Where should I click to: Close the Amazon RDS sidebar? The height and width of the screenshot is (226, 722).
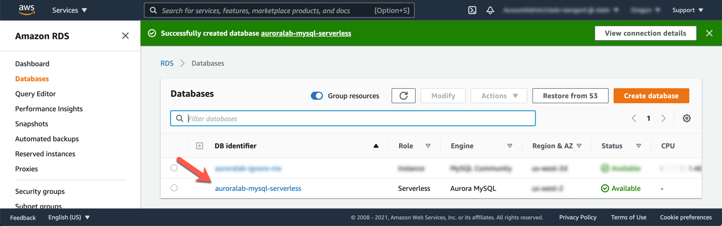click(x=125, y=36)
